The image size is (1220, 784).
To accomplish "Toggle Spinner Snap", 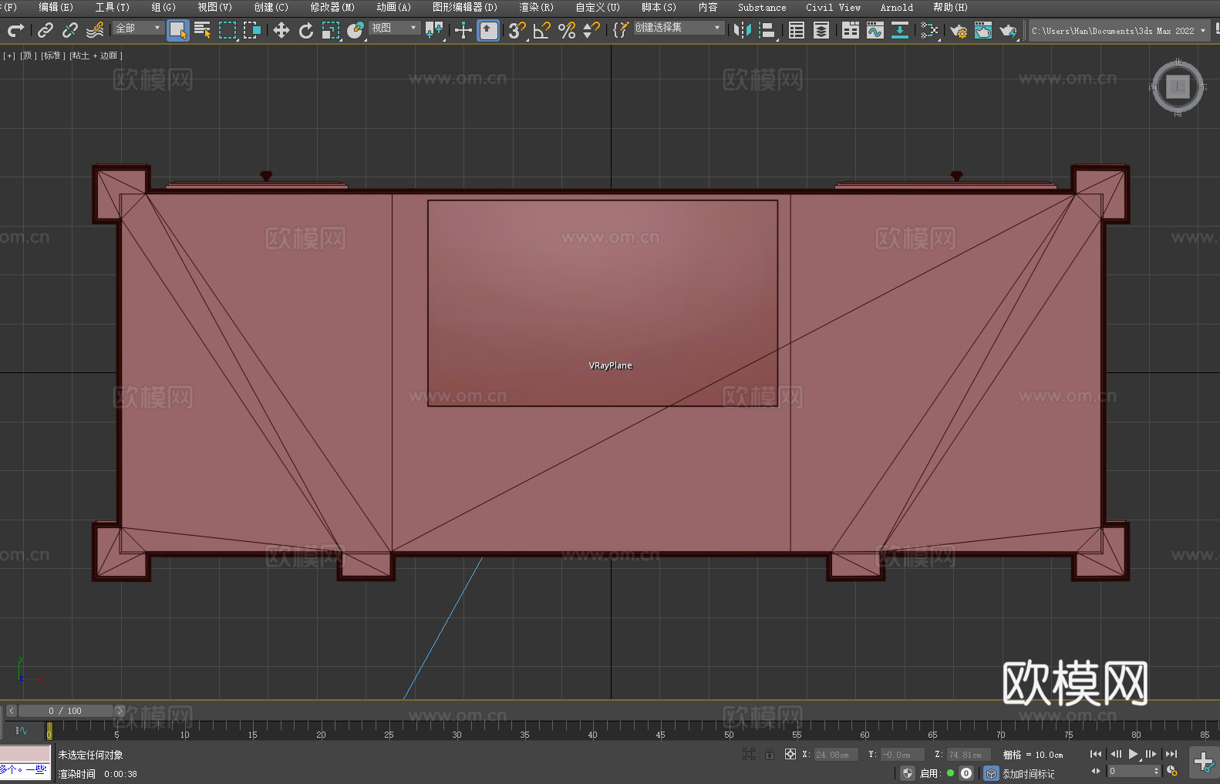I will [x=591, y=30].
